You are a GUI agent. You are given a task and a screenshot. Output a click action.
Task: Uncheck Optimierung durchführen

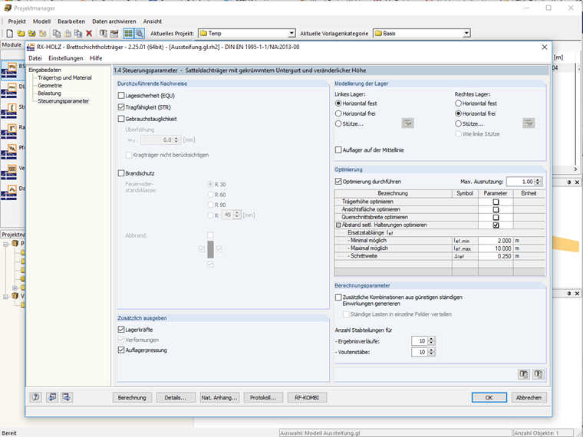pyautogui.click(x=338, y=182)
